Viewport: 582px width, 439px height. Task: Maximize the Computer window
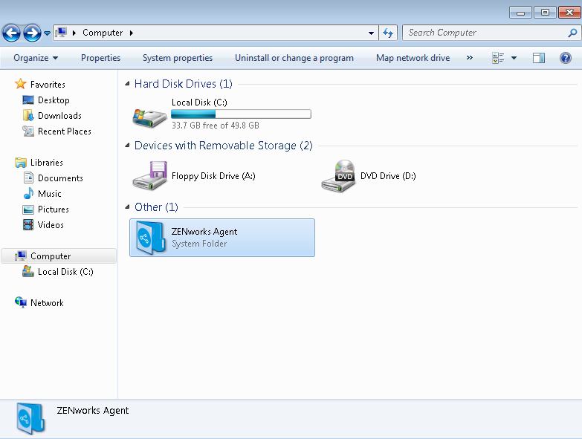point(545,13)
